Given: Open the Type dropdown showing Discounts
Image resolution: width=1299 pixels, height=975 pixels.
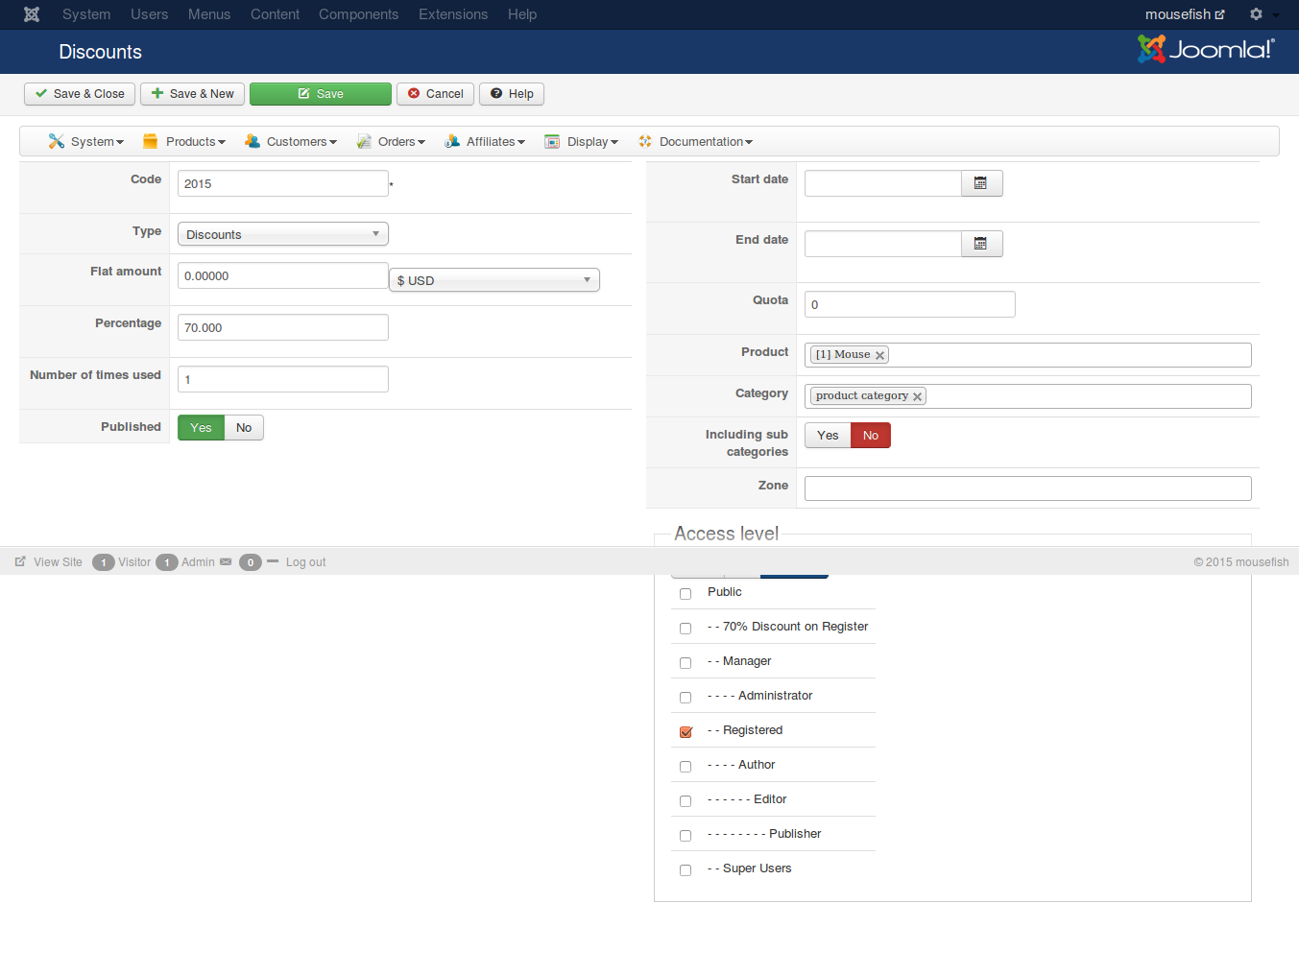Looking at the screenshot, I should point(283,234).
